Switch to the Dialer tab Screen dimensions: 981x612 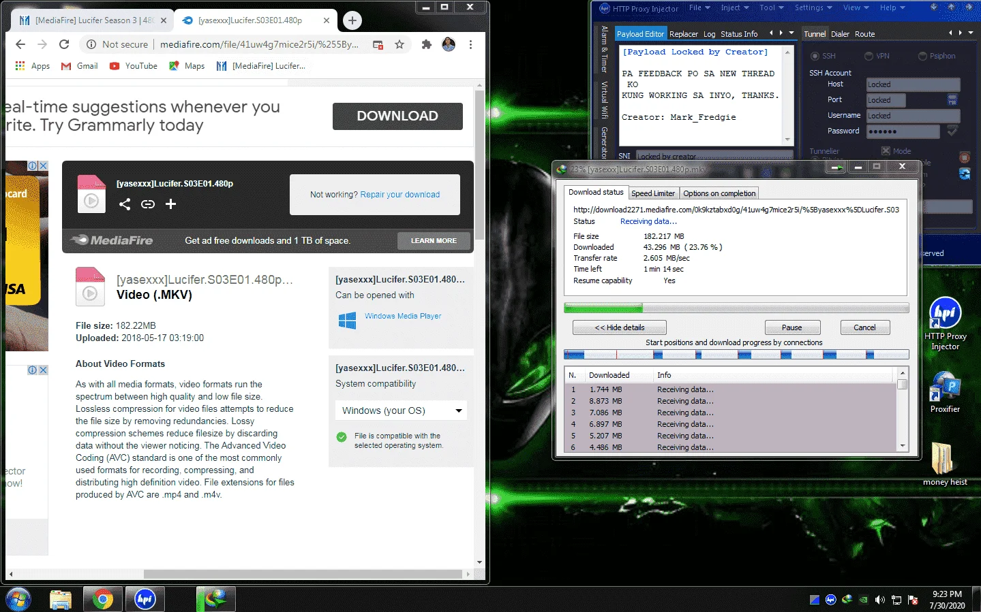[x=840, y=34]
